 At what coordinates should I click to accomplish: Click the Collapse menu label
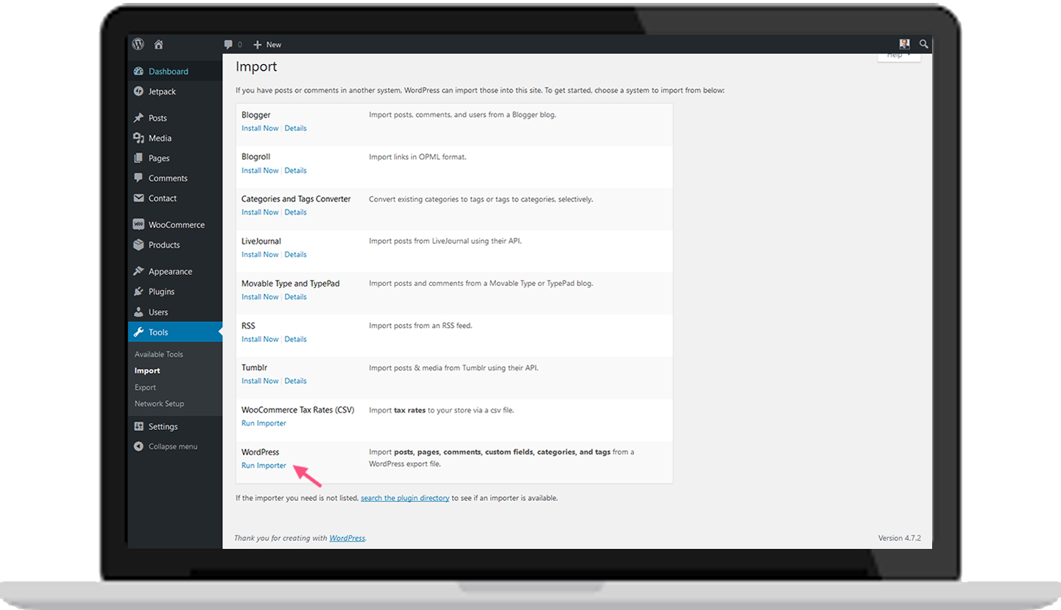(173, 446)
